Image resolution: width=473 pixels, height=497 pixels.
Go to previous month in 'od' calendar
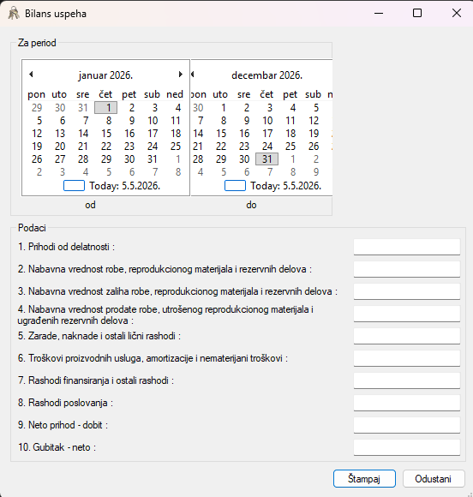(x=31, y=75)
